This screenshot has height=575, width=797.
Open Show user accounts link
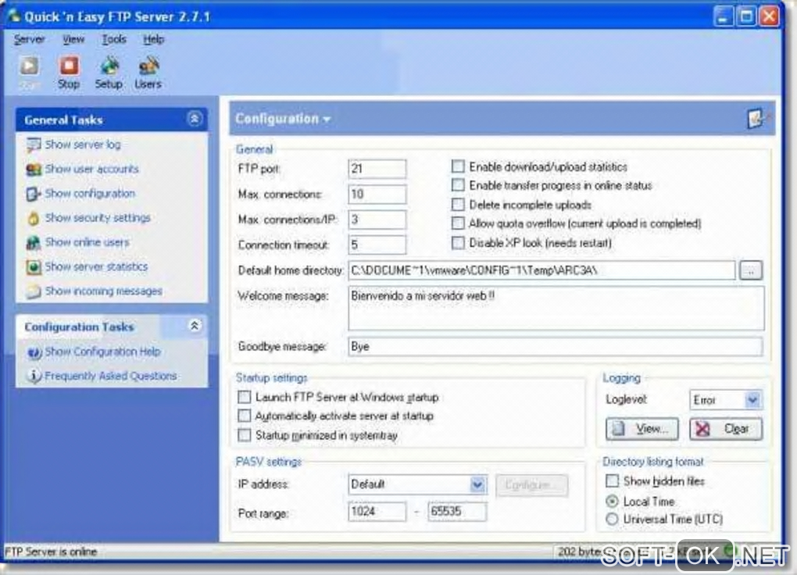coord(91,170)
